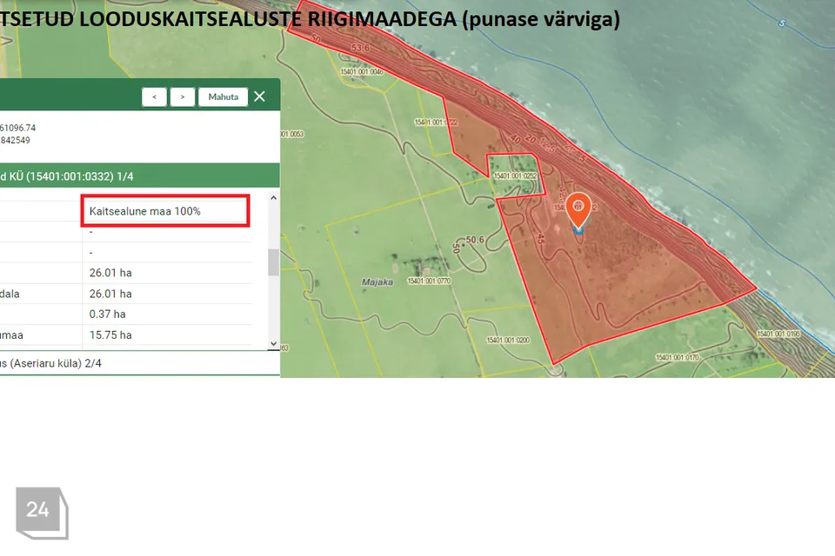Screen dimensions: 835x556
Task: Click parcel label 15401:001:0200 on map
Action: (x=508, y=340)
